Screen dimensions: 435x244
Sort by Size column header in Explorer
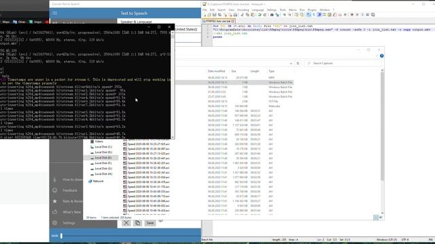(234, 71)
